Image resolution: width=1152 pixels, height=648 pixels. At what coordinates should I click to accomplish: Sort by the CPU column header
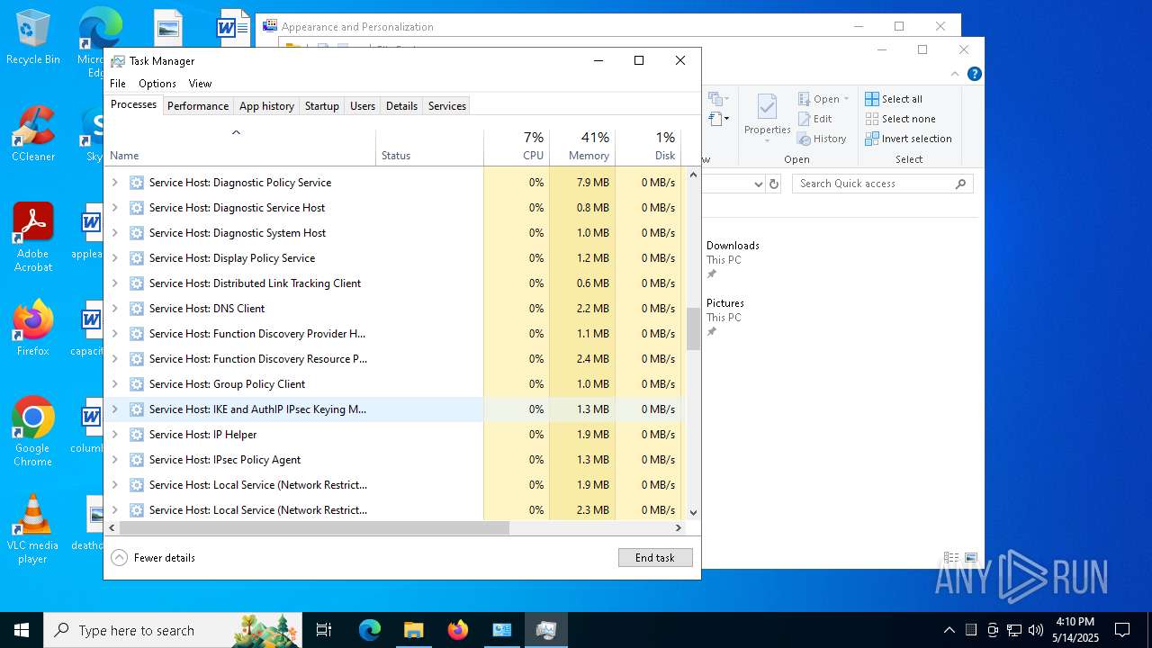517,148
